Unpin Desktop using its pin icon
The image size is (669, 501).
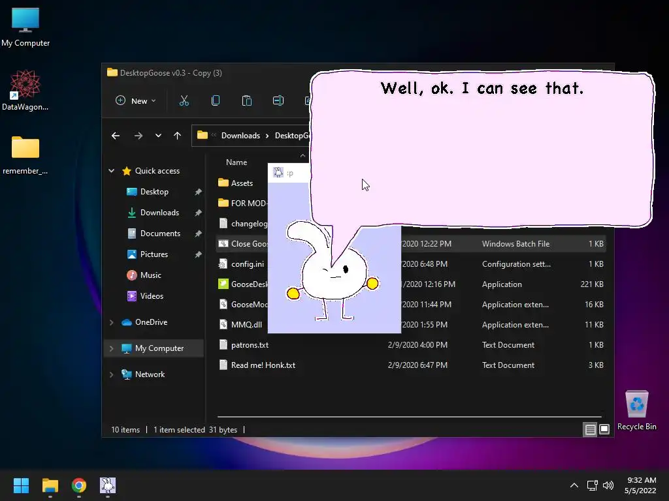click(198, 192)
